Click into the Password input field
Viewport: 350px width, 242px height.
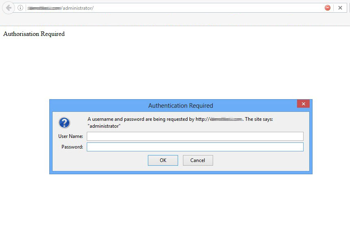(x=195, y=147)
